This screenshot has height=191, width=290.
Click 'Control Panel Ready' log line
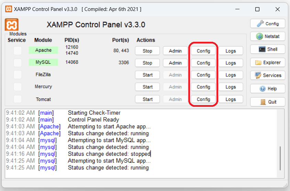click(93, 119)
